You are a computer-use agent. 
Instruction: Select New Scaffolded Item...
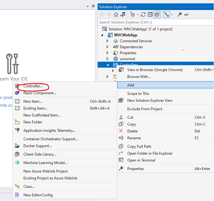click(42, 115)
